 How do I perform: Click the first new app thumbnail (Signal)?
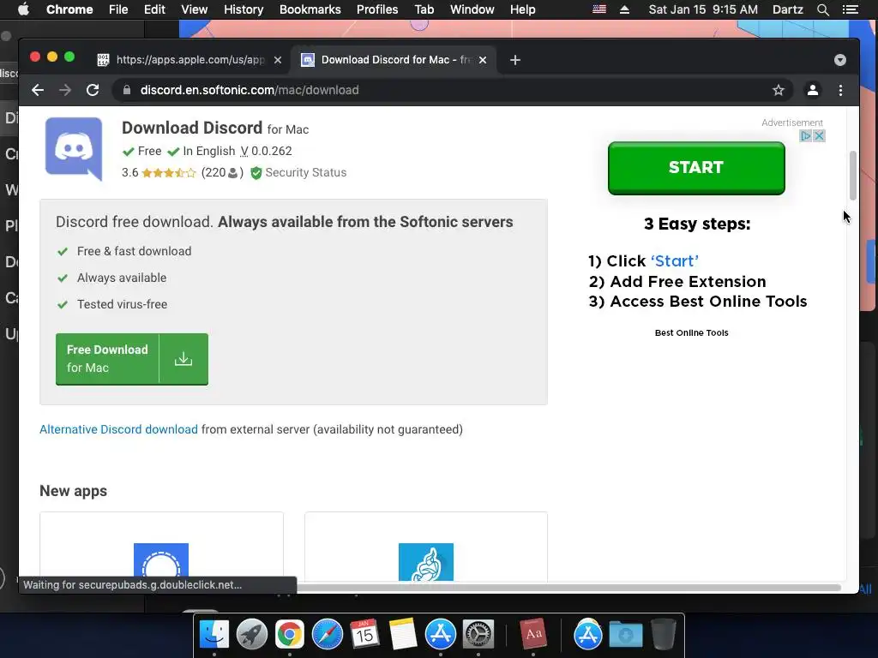tap(161, 562)
